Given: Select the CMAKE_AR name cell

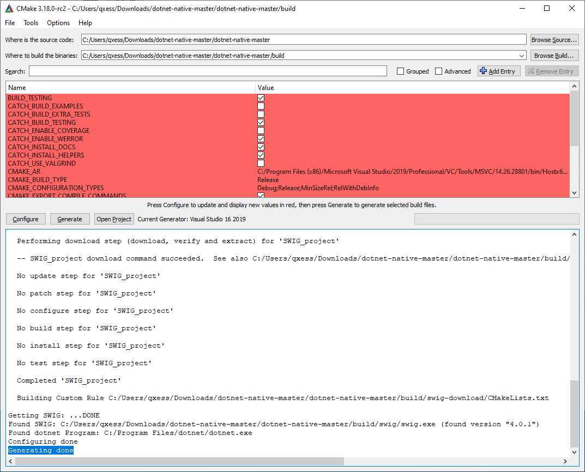Looking at the screenshot, I should click(131, 172).
